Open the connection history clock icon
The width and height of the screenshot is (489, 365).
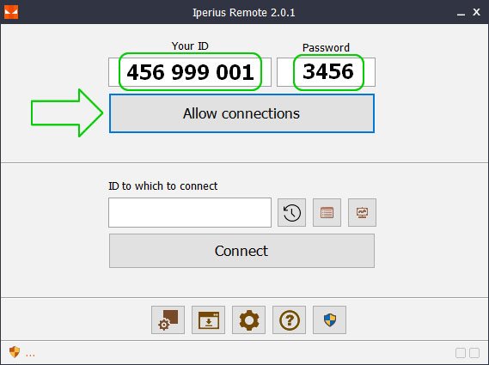coord(291,213)
